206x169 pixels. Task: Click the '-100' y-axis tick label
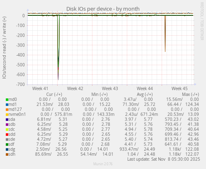click(20, 25)
